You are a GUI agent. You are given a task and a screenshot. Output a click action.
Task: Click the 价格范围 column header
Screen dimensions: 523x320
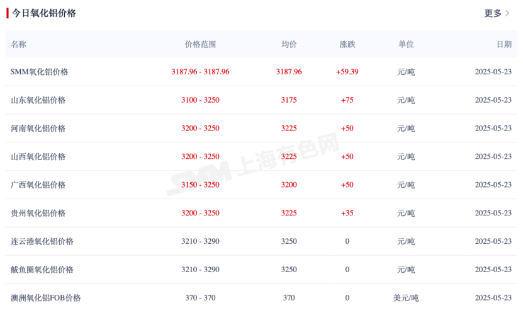[x=200, y=45]
